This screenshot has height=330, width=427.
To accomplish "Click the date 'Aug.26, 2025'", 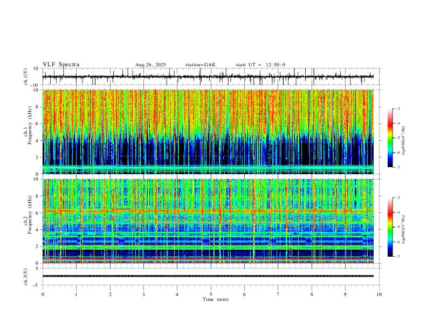I will point(150,65).
